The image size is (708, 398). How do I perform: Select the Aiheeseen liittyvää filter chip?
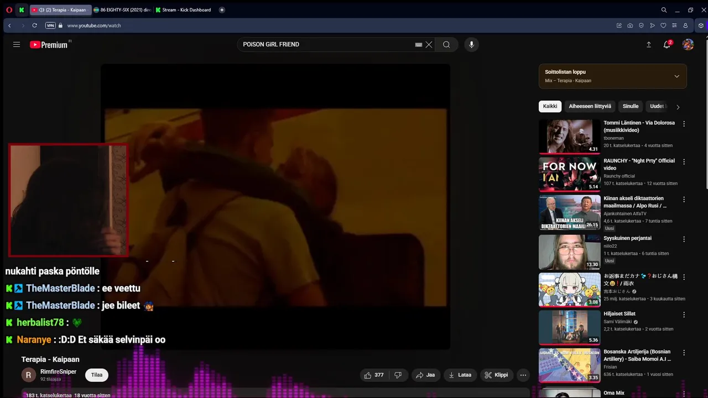[590, 106]
